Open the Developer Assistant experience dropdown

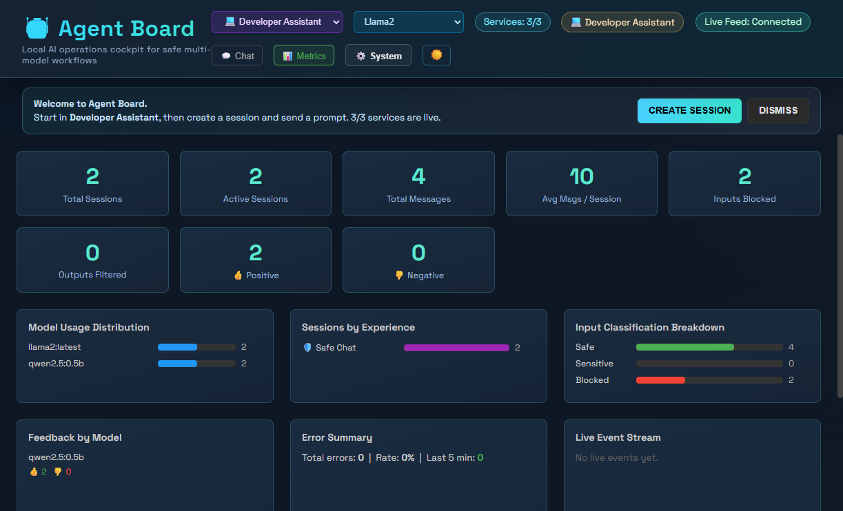(x=277, y=22)
